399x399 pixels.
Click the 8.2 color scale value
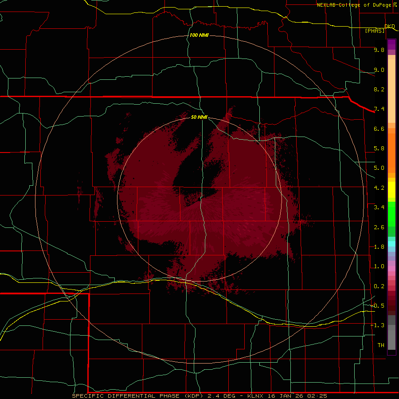pyautogui.click(x=379, y=89)
